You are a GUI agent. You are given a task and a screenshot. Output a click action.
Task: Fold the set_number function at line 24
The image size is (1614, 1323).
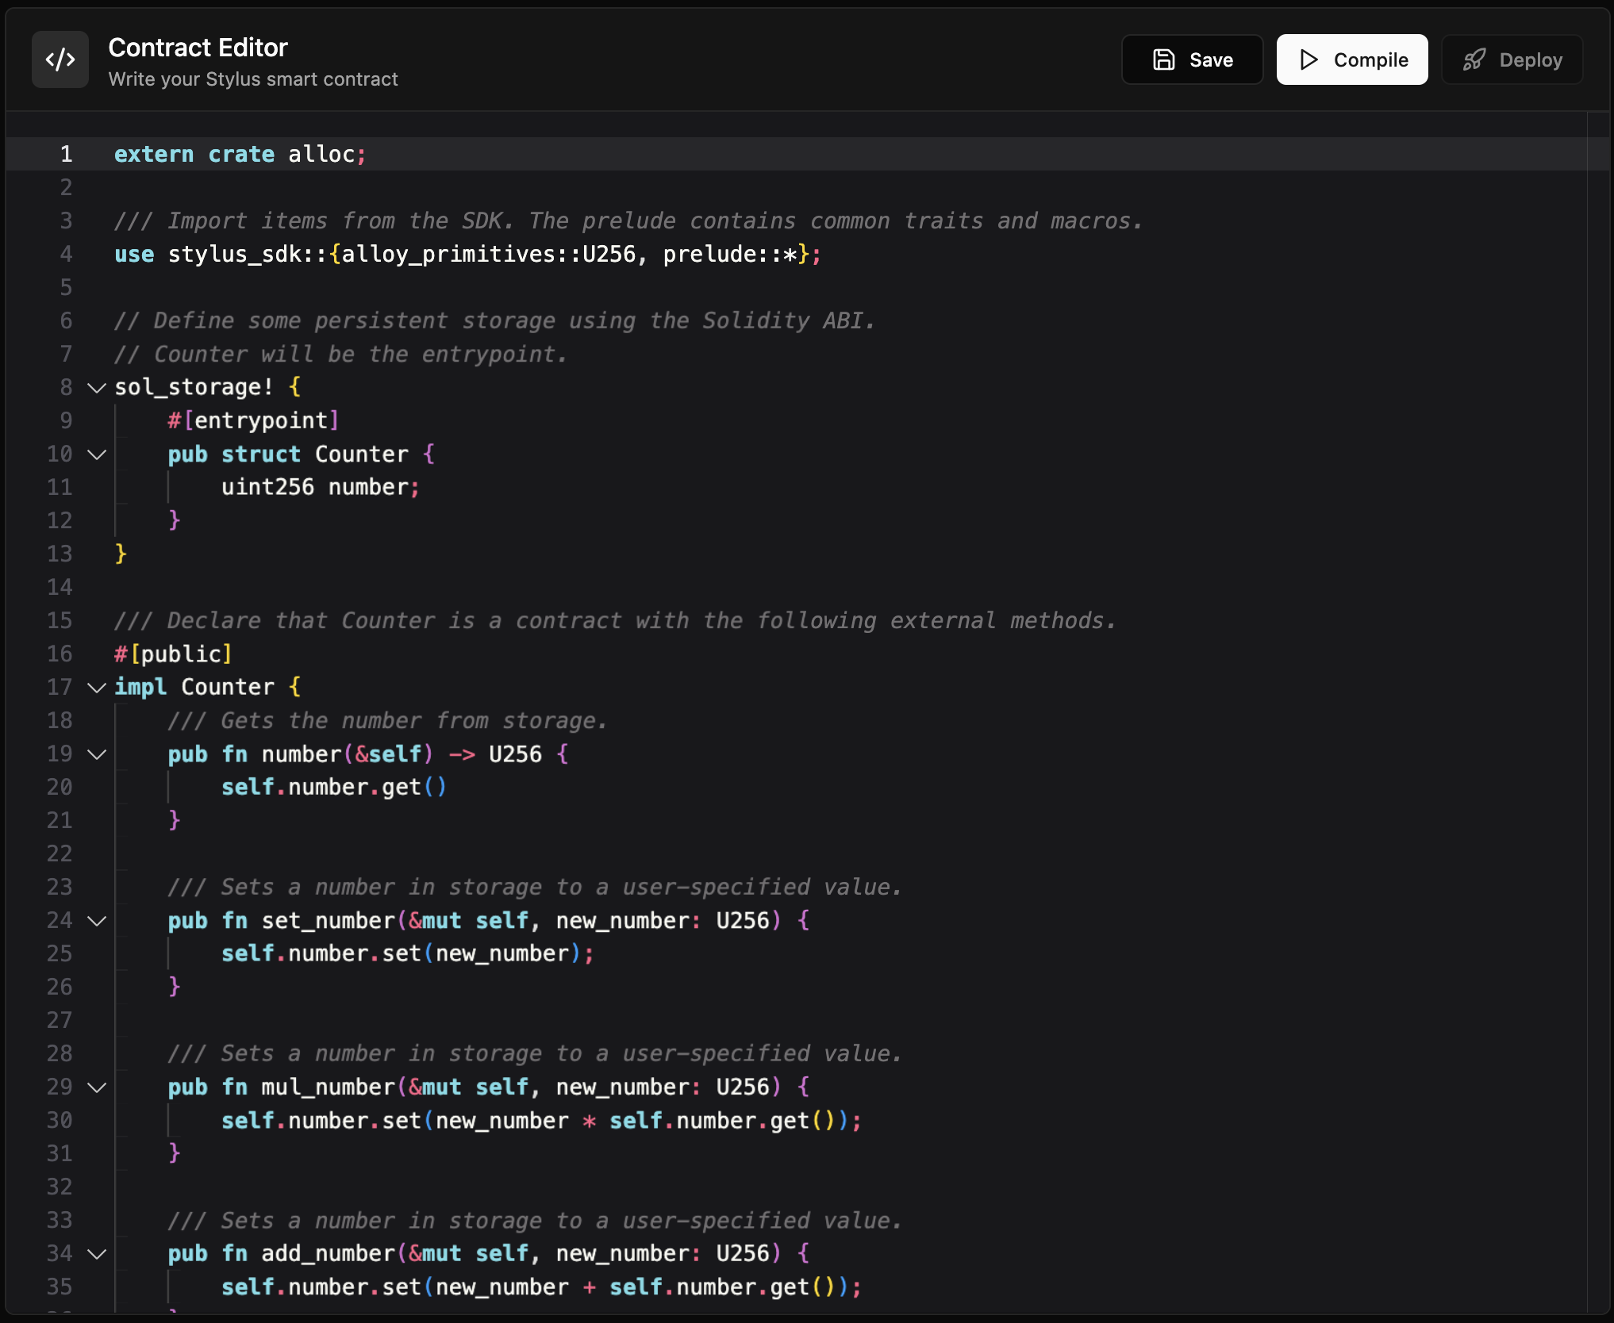pos(97,921)
